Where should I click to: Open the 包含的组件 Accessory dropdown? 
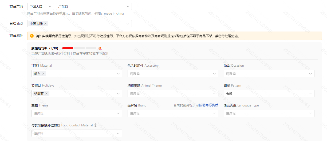pos(173,74)
